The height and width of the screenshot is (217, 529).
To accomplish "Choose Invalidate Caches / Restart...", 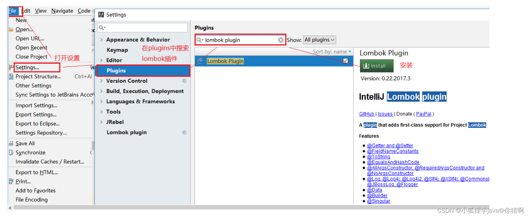I will (50, 162).
